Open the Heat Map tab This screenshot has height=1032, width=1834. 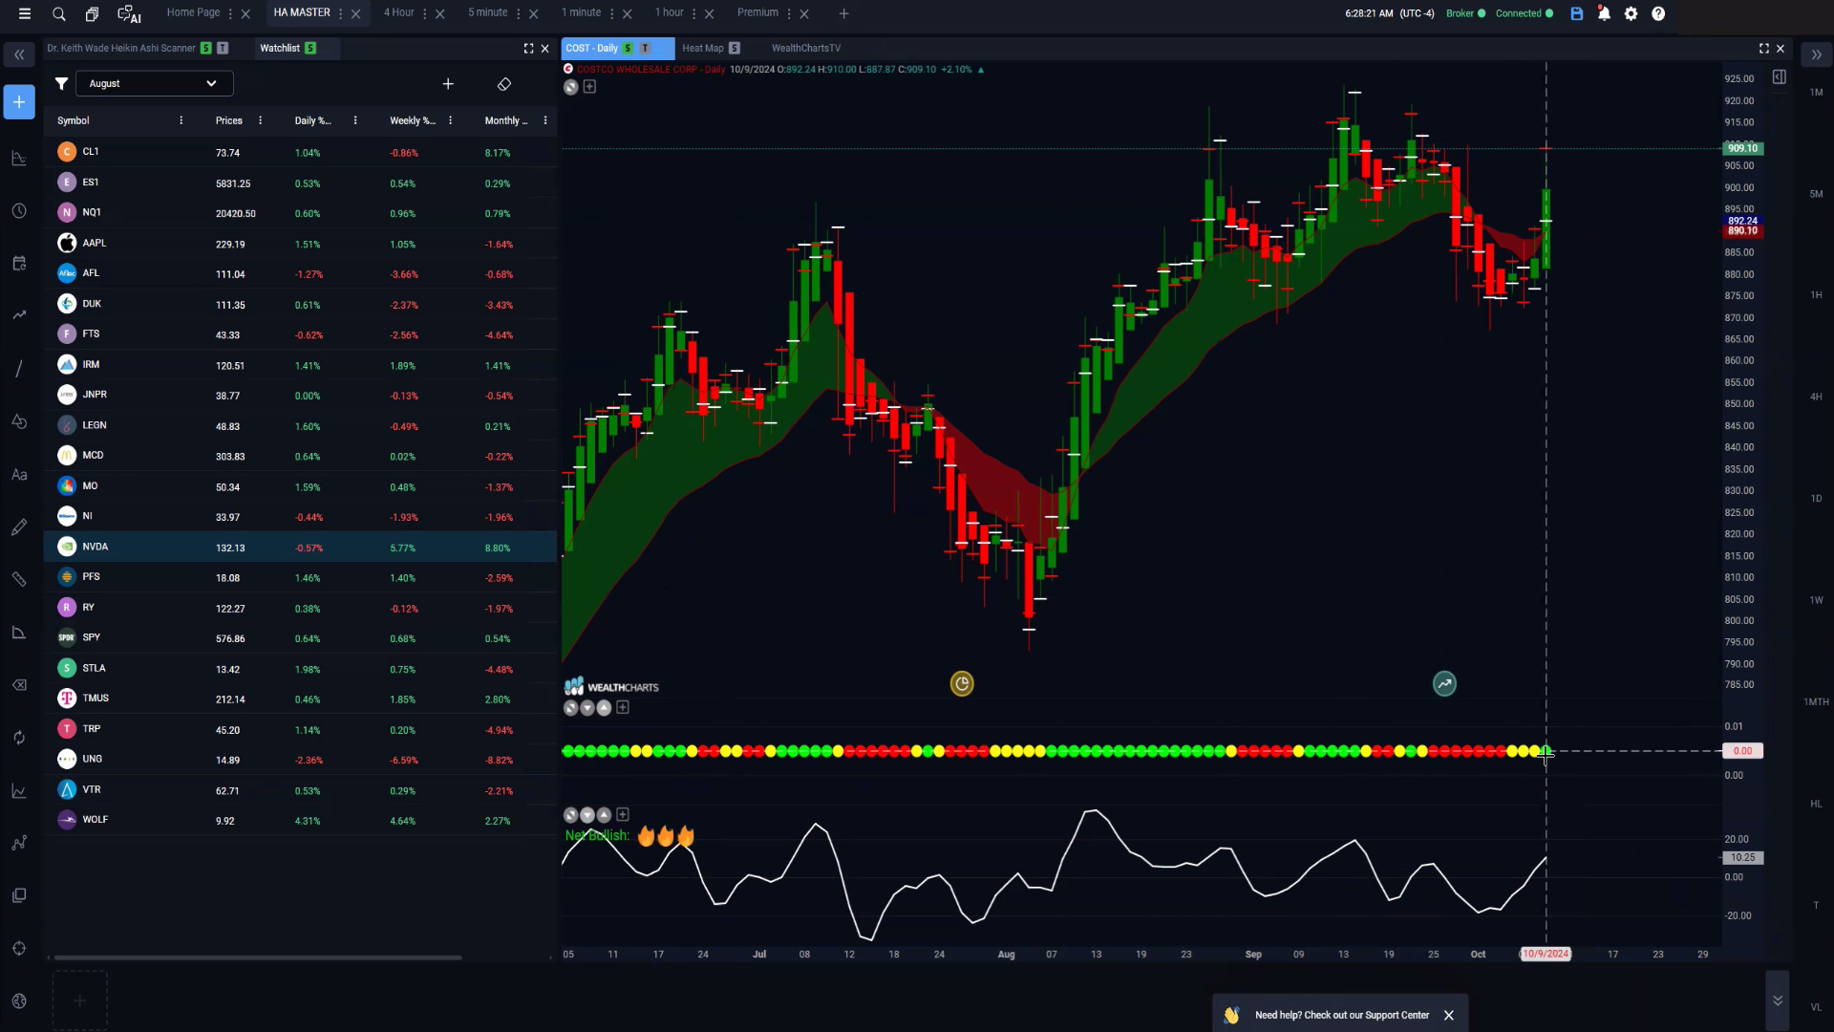coord(703,48)
